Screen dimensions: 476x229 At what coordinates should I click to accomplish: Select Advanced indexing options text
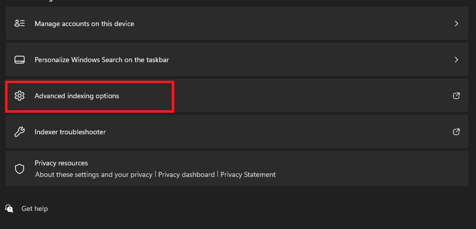[77, 96]
